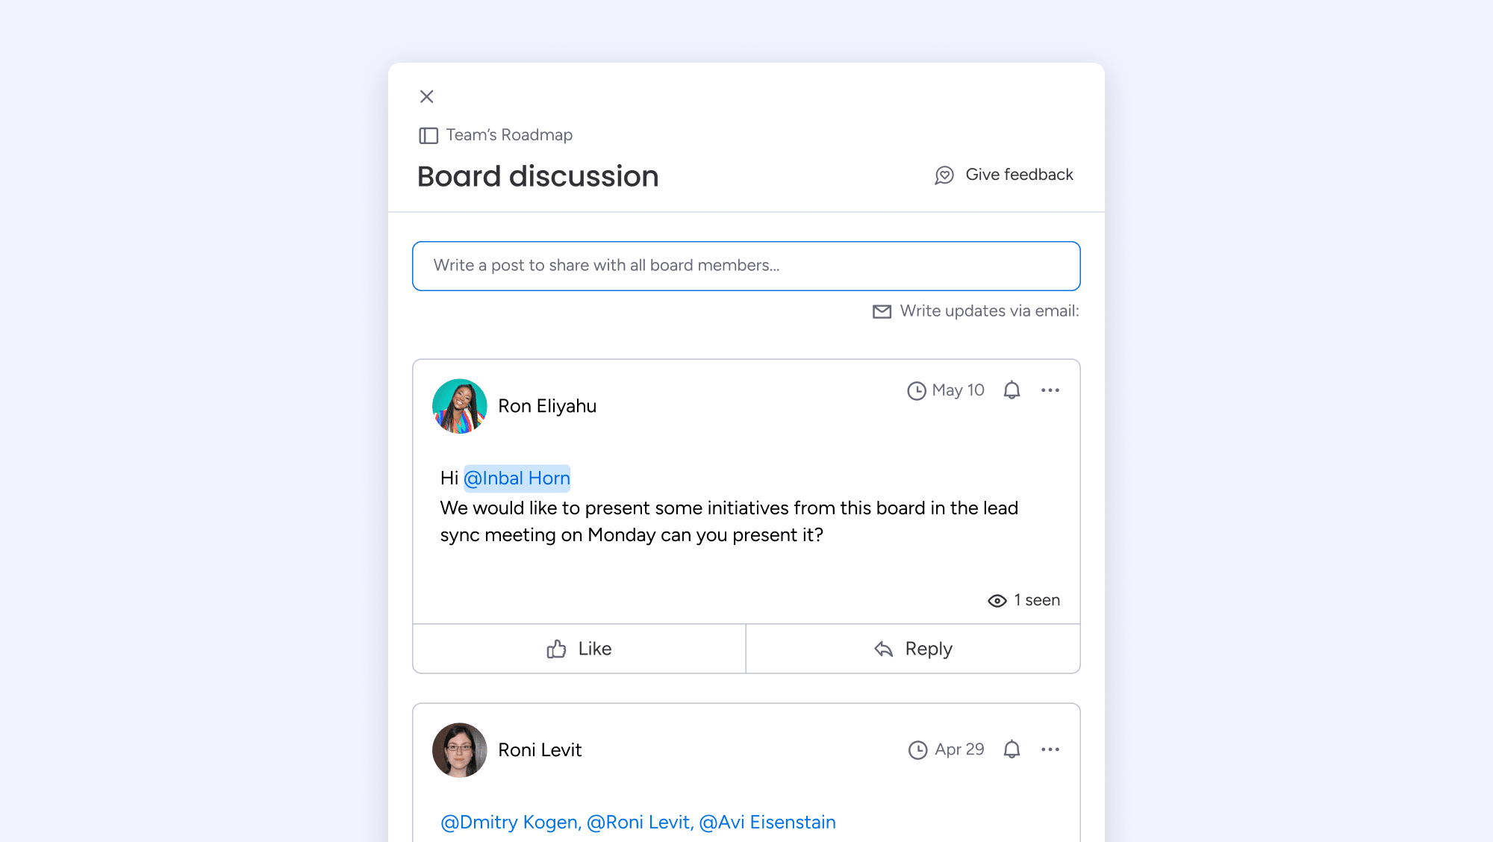This screenshot has width=1493, height=842.
Task: Click the bell notification icon on Roni Levit's post
Action: [1011, 749]
